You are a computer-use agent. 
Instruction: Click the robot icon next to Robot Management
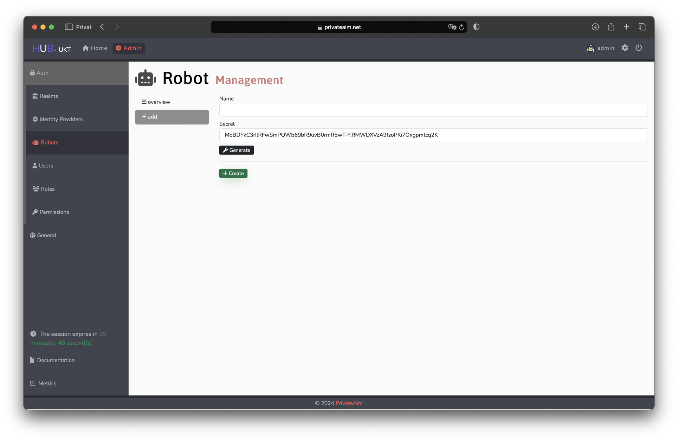pyautogui.click(x=145, y=78)
